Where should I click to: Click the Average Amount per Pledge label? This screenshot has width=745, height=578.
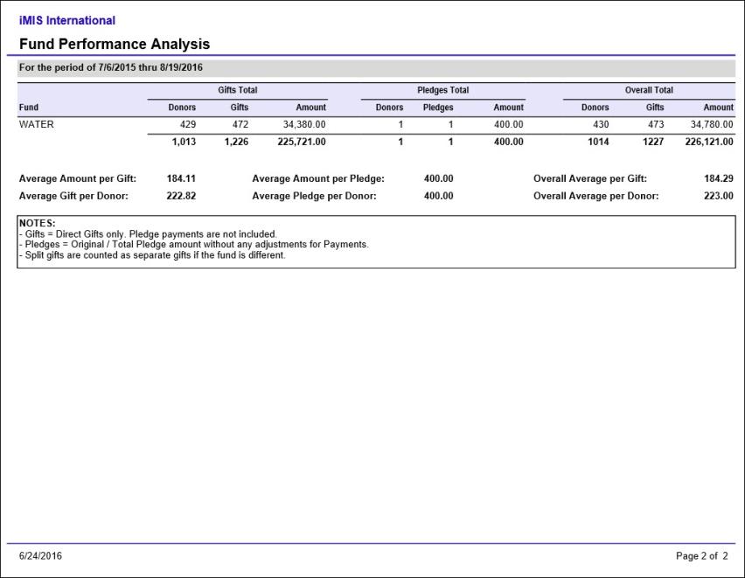pos(318,178)
